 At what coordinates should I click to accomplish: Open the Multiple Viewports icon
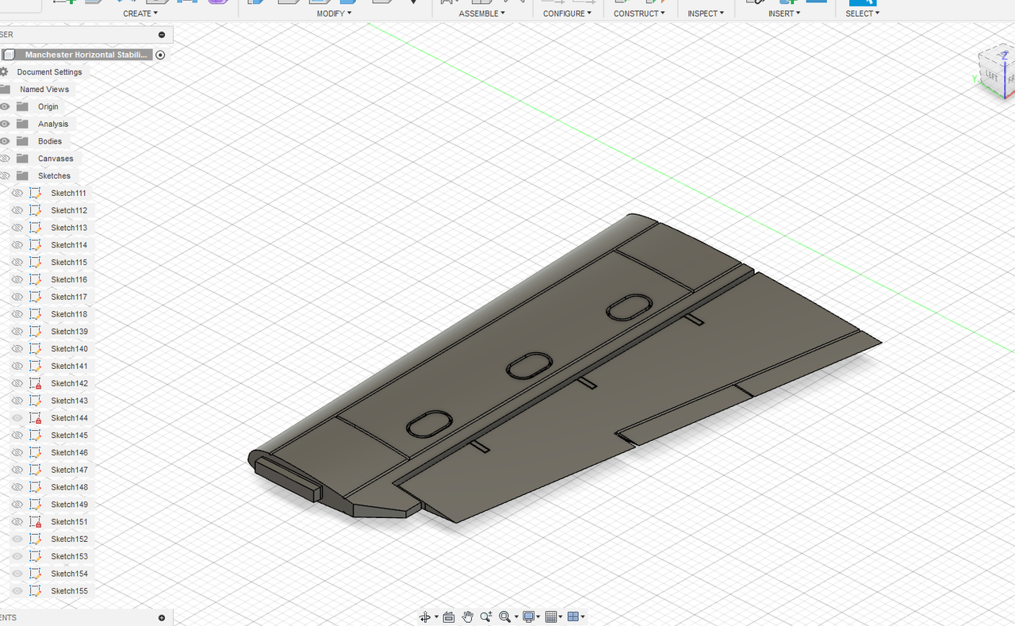click(574, 616)
